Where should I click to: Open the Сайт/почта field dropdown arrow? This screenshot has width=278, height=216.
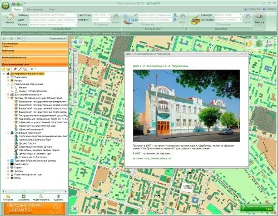pyautogui.click(x=109, y=15)
